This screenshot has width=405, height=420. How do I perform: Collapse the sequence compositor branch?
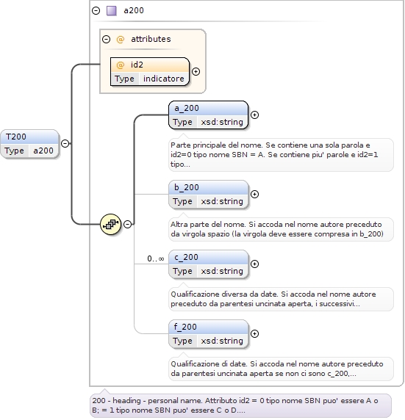pyautogui.click(x=127, y=224)
